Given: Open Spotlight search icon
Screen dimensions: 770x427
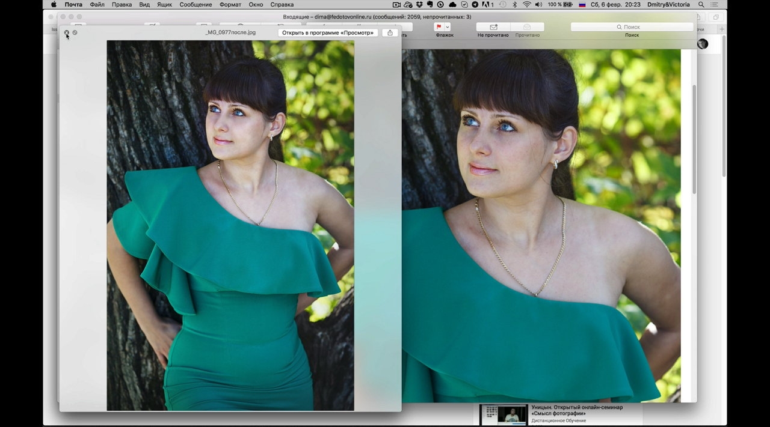Looking at the screenshot, I should (701, 4).
